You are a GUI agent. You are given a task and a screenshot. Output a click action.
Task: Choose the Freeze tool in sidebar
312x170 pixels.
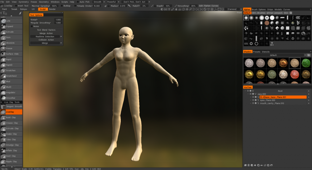(11, 48)
